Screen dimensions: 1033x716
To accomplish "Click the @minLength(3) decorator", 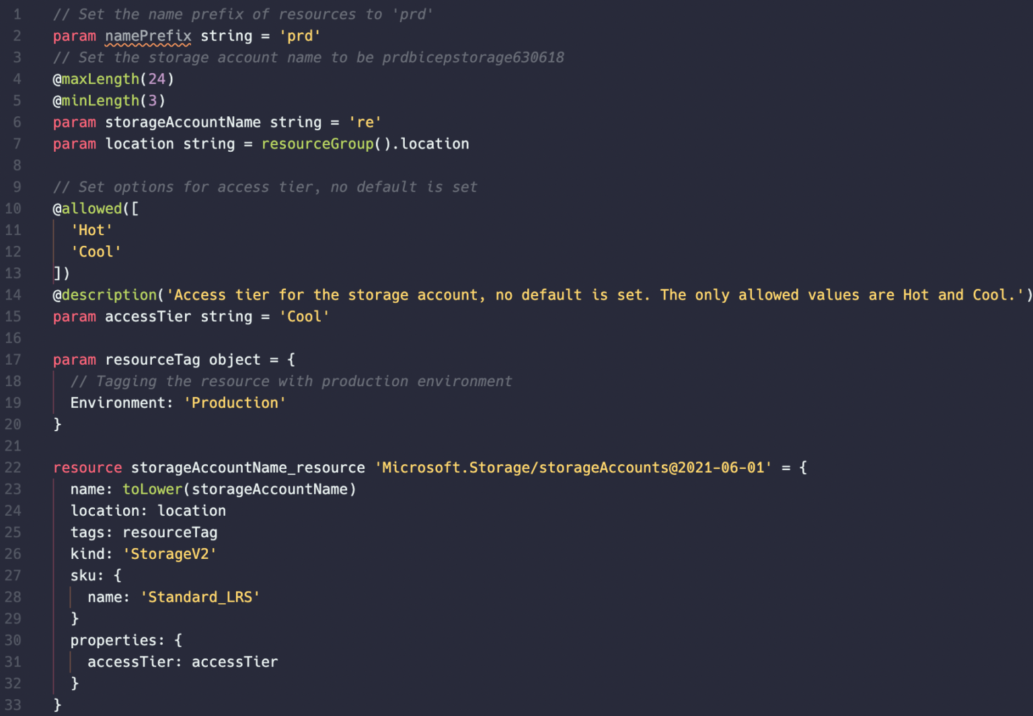I will click(x=109, y=101).
